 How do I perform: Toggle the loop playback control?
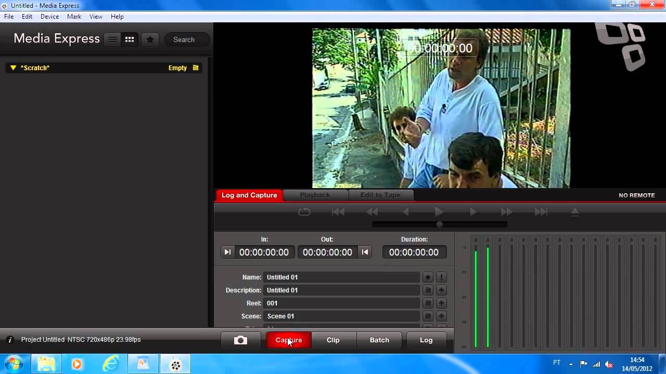(304, 212)
